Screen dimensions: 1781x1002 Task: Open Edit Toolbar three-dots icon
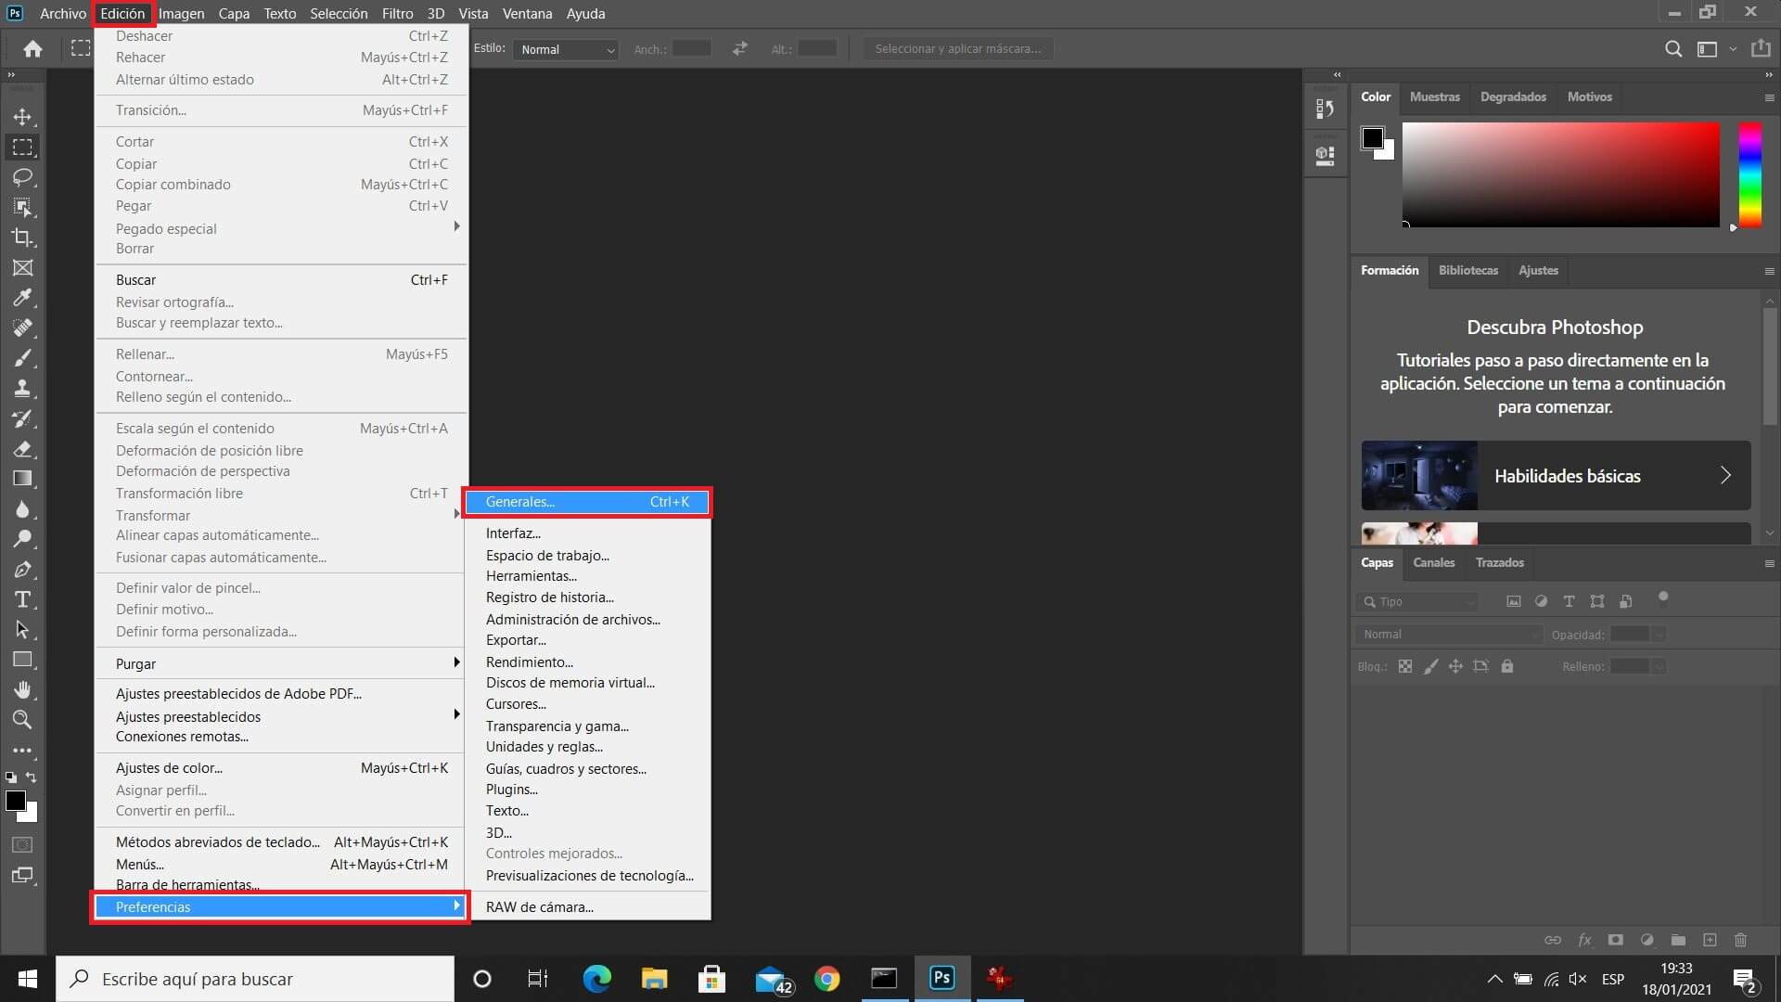click(22, 751)
